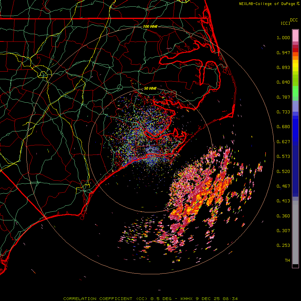The height and width of the screenshot is (301, 301).
Task: Click the 0.680 scale value
Action: [x=283, y=127]
